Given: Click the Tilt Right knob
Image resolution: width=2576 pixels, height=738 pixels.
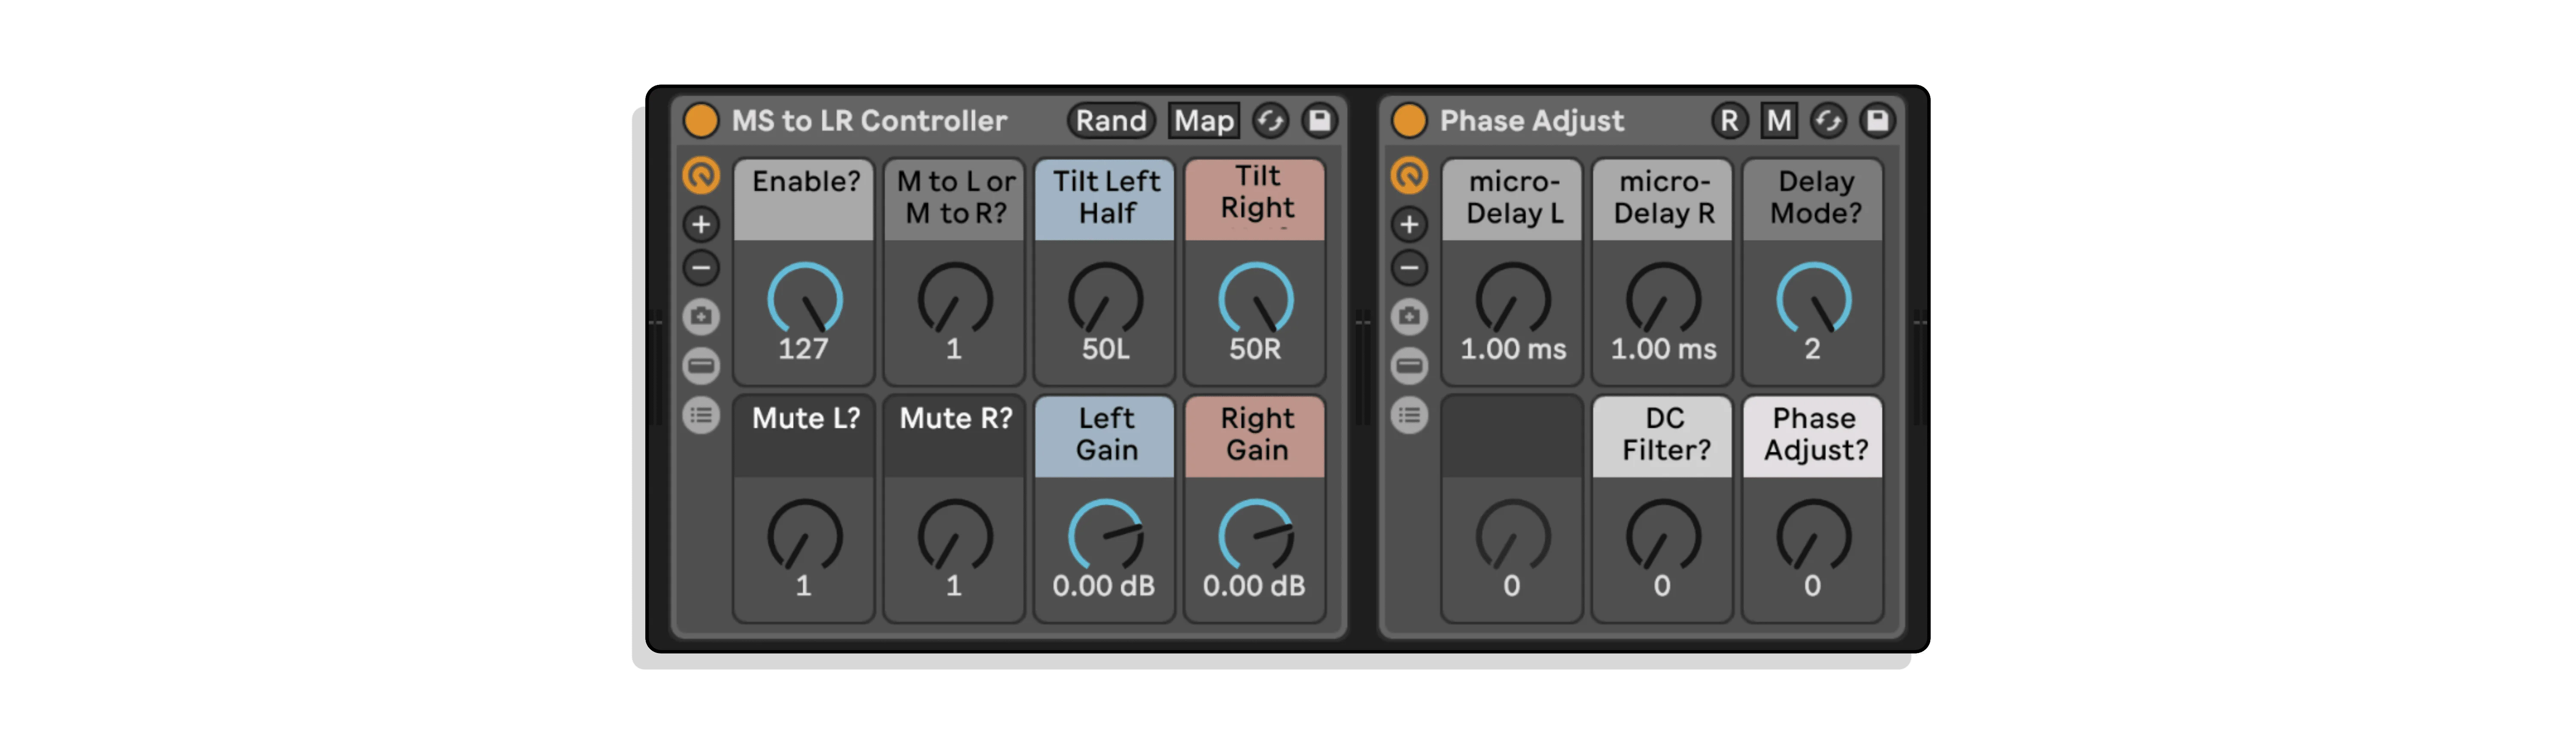Looking at the screenshot, I should 1255,299.
